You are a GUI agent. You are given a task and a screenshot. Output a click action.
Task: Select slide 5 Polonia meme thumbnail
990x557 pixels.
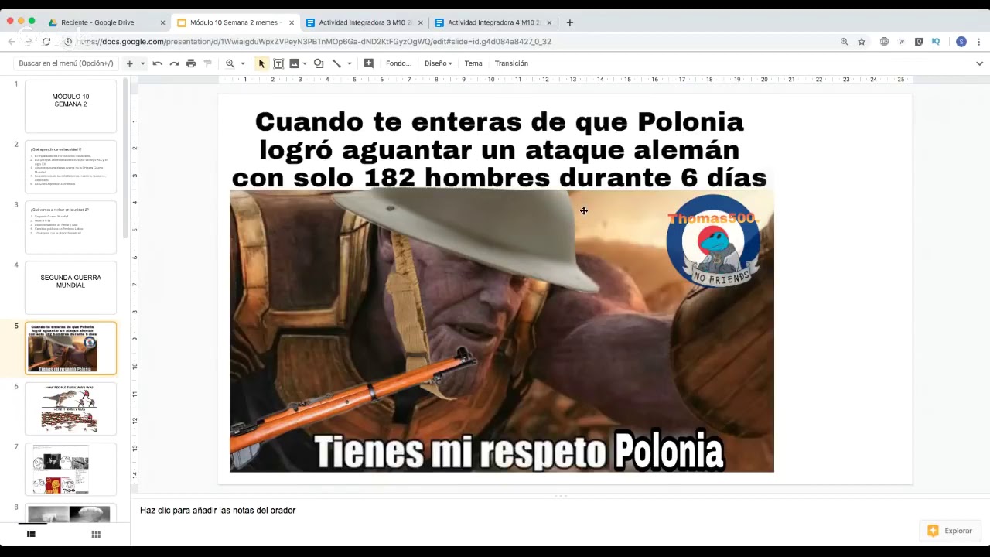pos(70,348)
